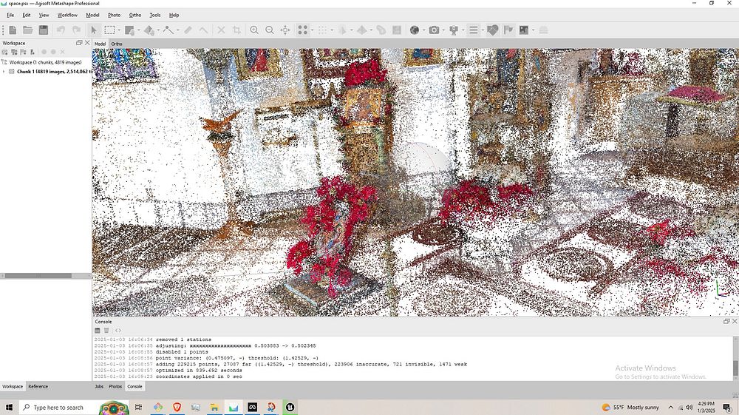
Task: Open the basemap globe dropdown arrow
Action: point(424,30)
